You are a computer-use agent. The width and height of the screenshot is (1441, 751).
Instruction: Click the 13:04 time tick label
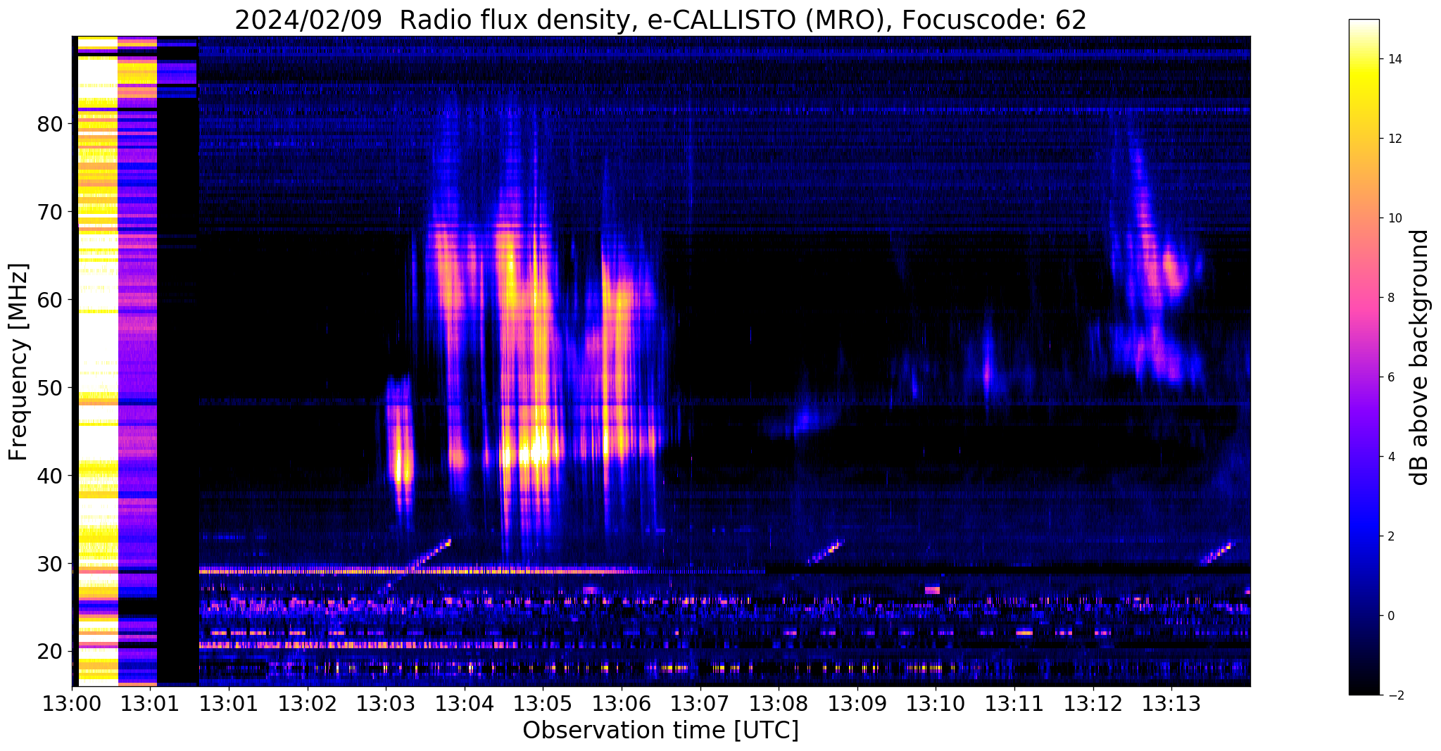464,703
